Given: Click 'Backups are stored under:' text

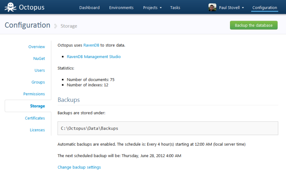Looking at the screenshot, I should coord(81,113).
